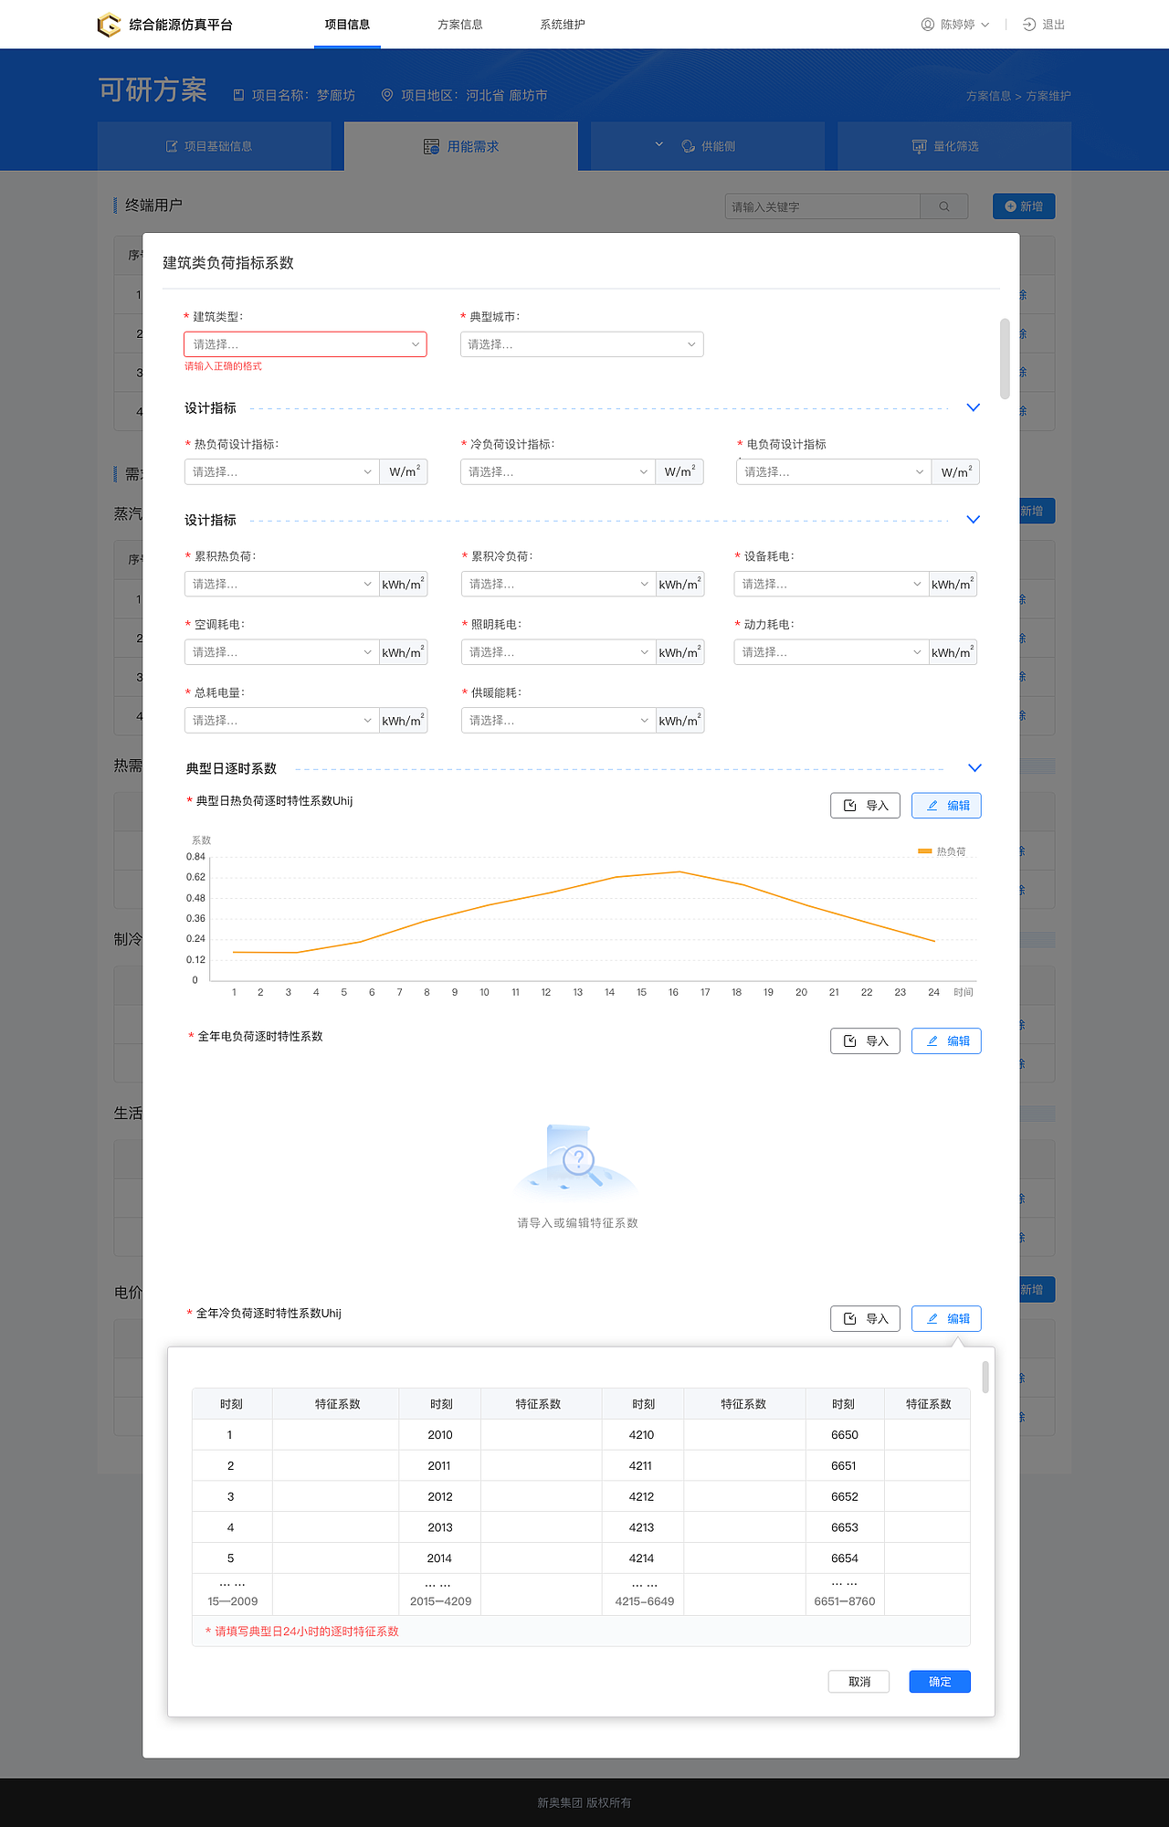Open the 空调耗电 dropdown
This screenshot has width=1169, height=1827.
click(x=281, y=652)
